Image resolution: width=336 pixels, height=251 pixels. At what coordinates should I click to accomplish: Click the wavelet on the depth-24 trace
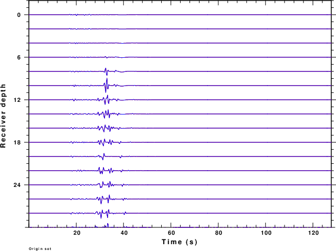[x=106, y=184]
